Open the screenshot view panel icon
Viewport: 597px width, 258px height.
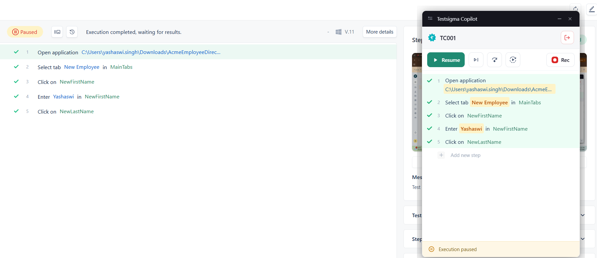click(57, 32)
